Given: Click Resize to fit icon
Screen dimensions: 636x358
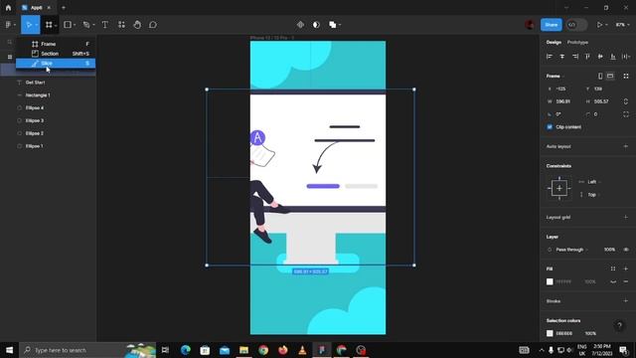Looking at the screenshot, I should pyautogui.click(x=626, y=76).
